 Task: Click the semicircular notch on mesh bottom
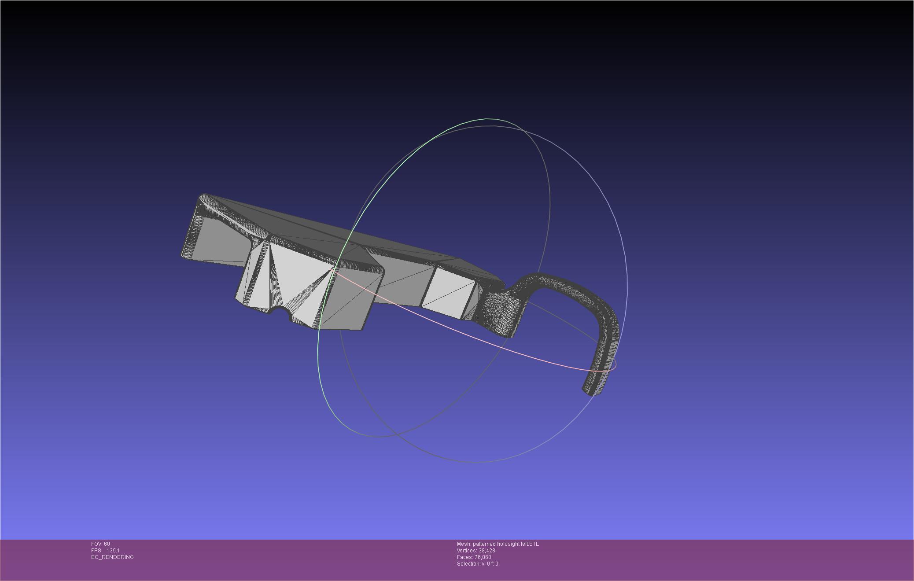280,312
